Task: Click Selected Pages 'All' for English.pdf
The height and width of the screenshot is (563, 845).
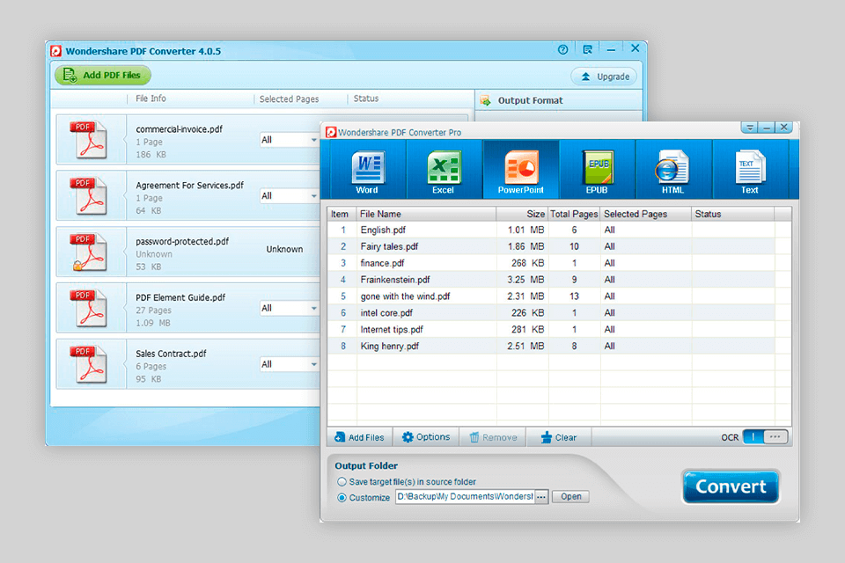Action: 609,230
